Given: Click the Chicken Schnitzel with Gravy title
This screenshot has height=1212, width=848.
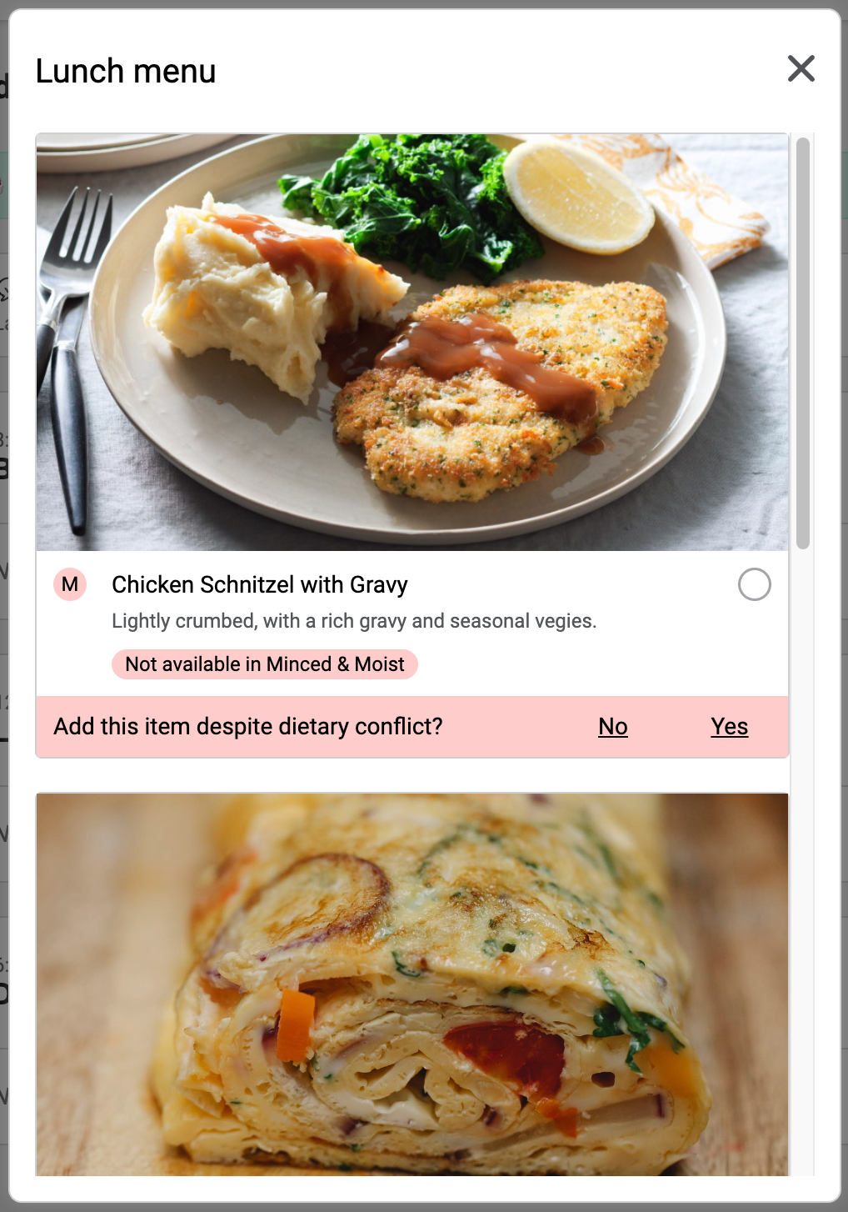Looking at the screenshot, I should point(260,584).
